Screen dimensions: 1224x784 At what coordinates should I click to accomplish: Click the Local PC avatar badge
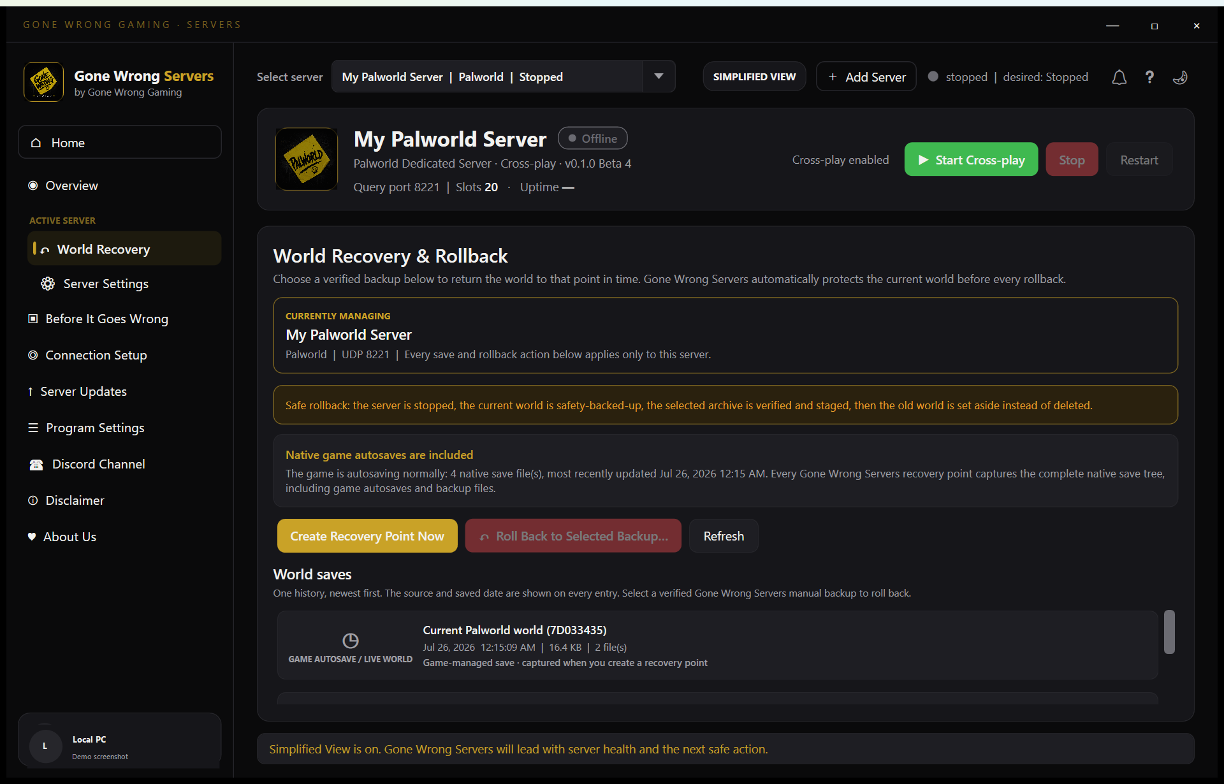pos(45,746)
